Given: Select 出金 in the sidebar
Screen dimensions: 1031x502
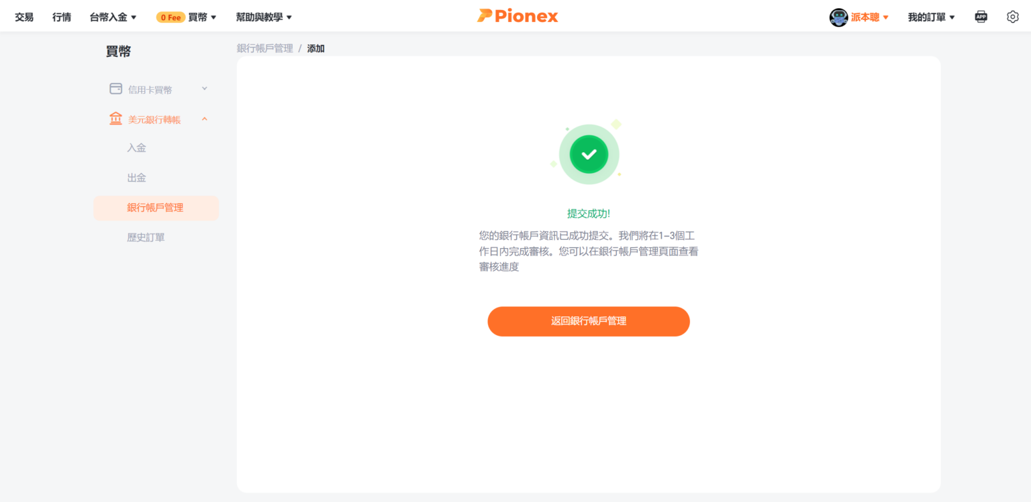Looking at the screenshot, I should point(136,178).
